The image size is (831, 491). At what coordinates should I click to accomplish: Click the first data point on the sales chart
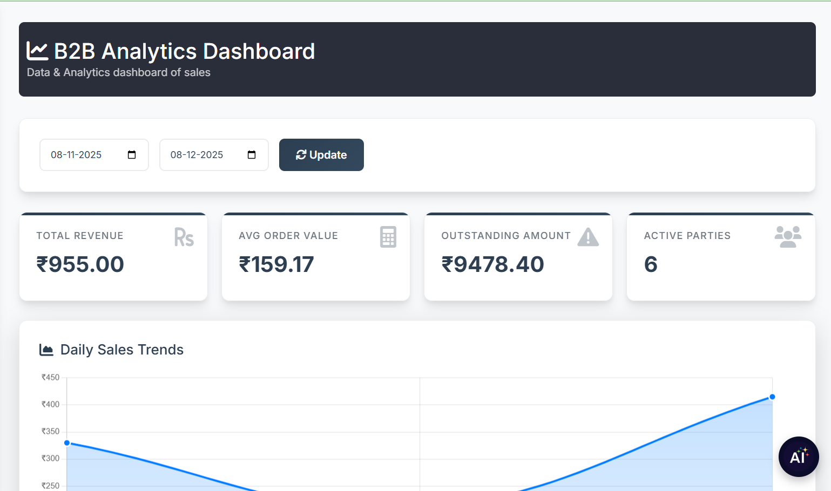pyautogui.click(x=67, y=443)
